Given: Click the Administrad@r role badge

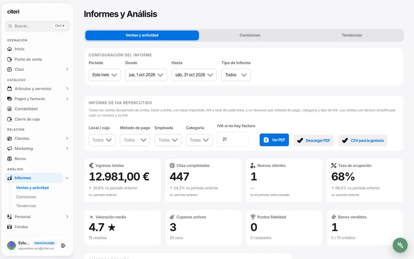Looking at the screenshot, I should click(44, 243).
